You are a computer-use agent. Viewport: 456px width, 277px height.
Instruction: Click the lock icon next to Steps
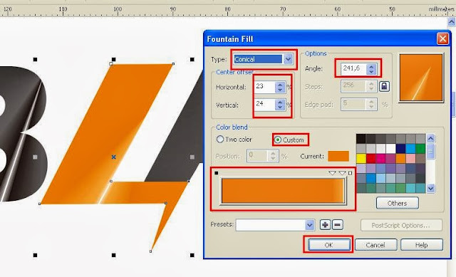point(384,87)
